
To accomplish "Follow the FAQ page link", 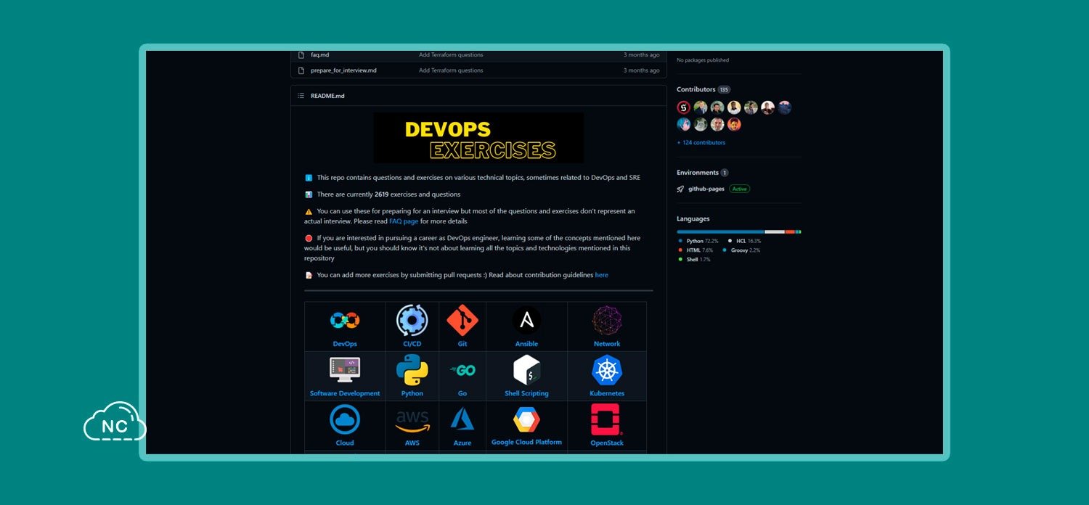I will pyautogui.click(x=404, y=221).
